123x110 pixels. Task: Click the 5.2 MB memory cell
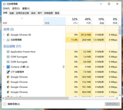tap(85, 52)
